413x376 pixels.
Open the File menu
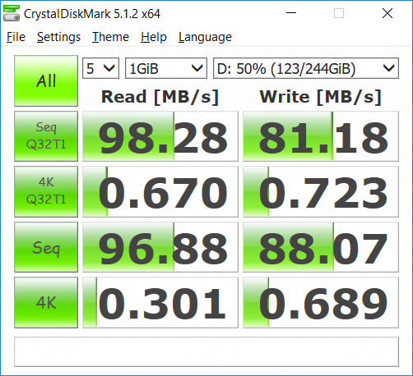[x=16, y=37]
